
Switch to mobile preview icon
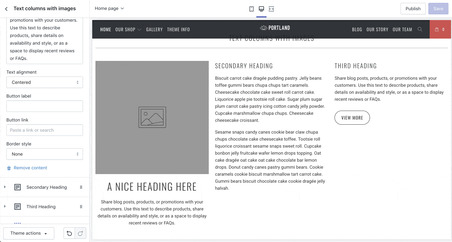(252, 9)
